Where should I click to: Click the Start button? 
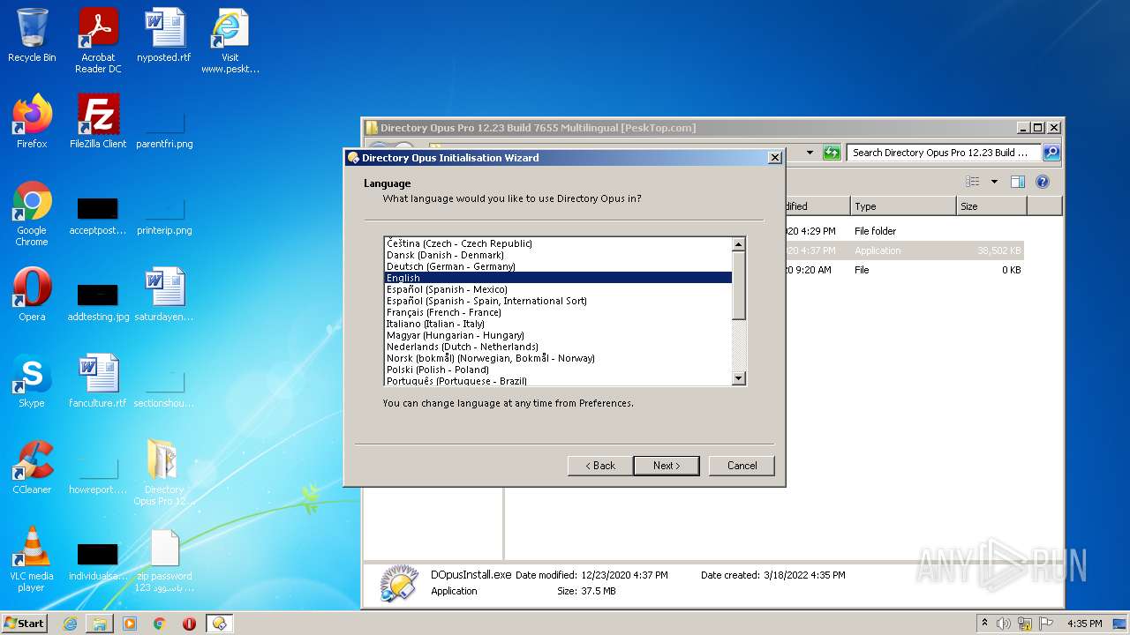point(25,624)
